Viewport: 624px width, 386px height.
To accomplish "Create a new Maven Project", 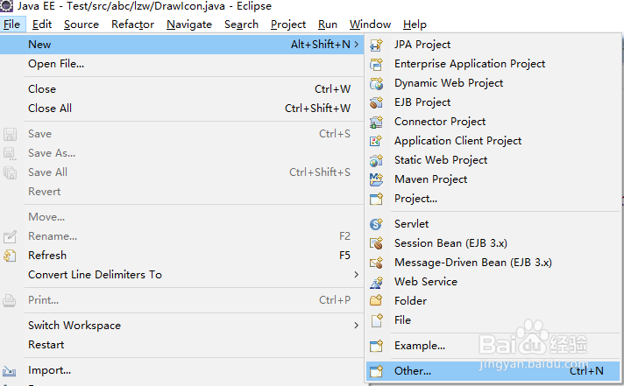I will pyautogui.click(x=493, y=179).
